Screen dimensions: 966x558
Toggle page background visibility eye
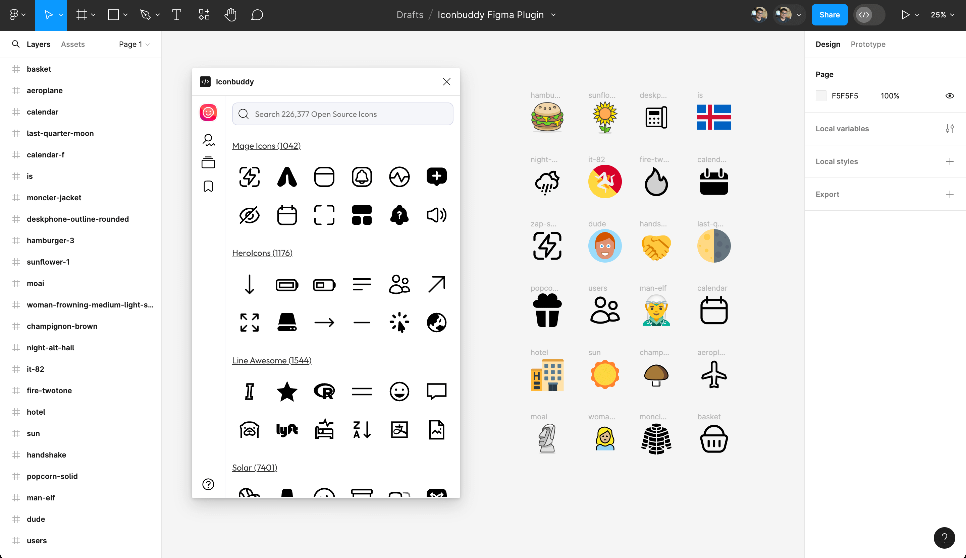pos(950,96)
